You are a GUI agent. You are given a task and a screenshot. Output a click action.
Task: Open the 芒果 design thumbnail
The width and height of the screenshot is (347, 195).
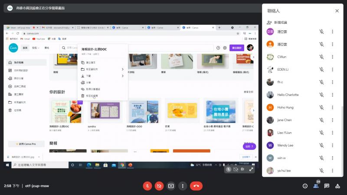coord(180,110)
